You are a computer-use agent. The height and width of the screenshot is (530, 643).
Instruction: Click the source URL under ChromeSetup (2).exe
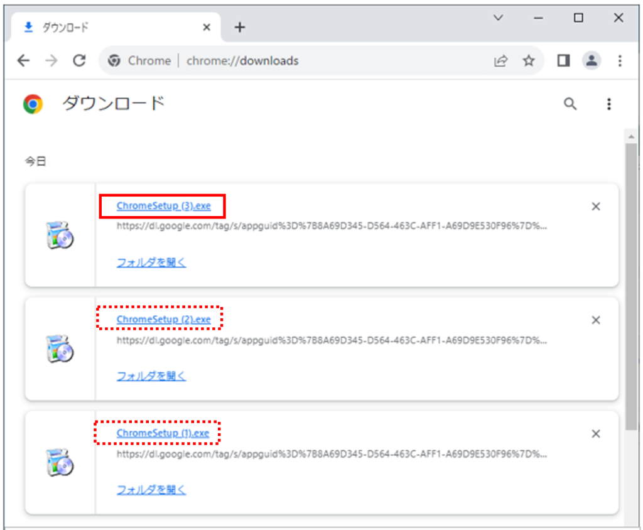[332, 340]
